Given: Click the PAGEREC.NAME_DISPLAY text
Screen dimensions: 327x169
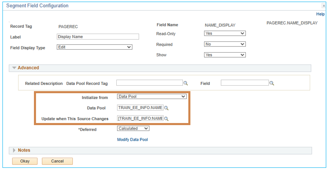Looking at the screenshot, I should (292, 23).
